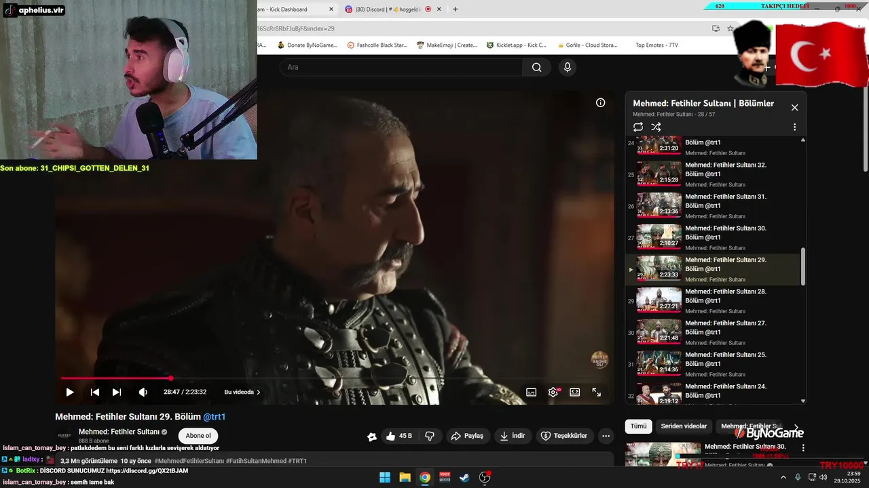Open playlist video '28. Bölüm'

714,301
